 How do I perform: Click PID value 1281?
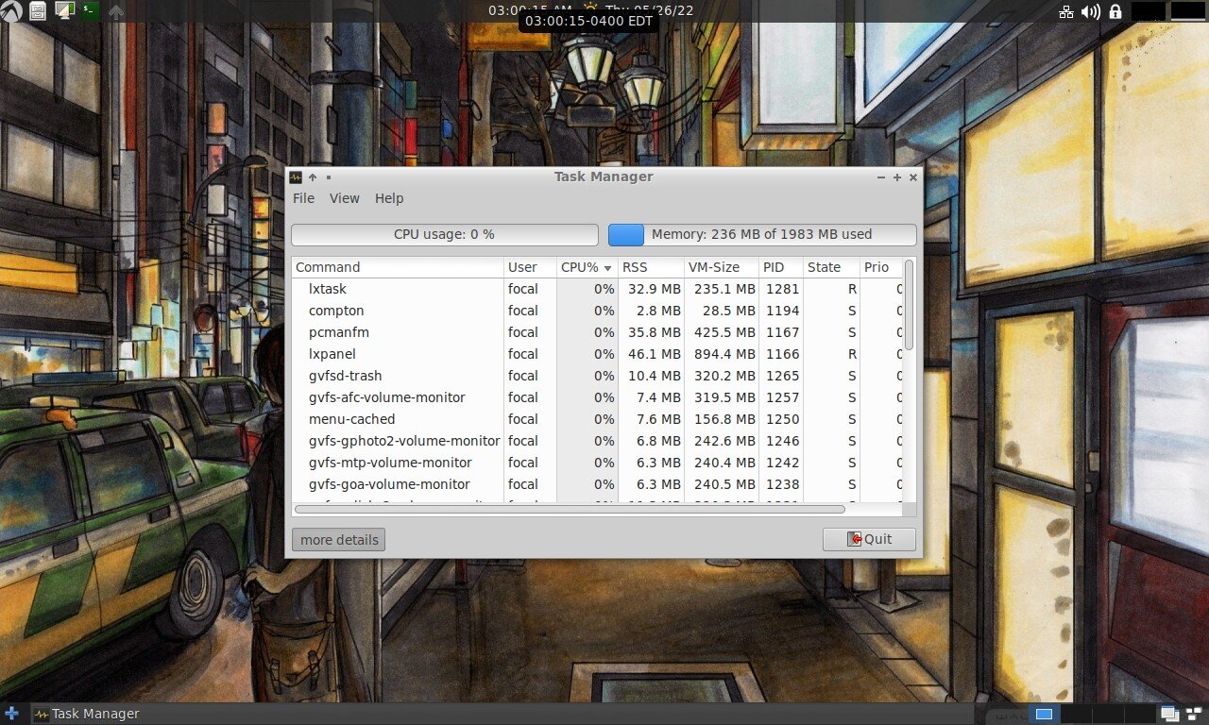coord(782,289)
